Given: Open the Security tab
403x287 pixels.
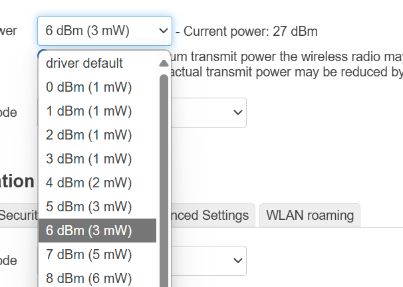Looking at the screenshot, I should click(19, 215).
